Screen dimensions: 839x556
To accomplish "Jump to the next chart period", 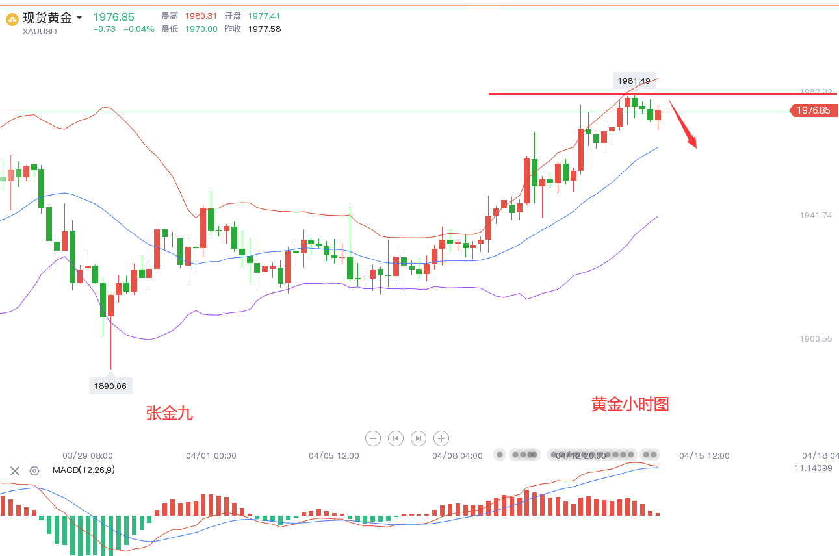I will (x=419, y=438).
